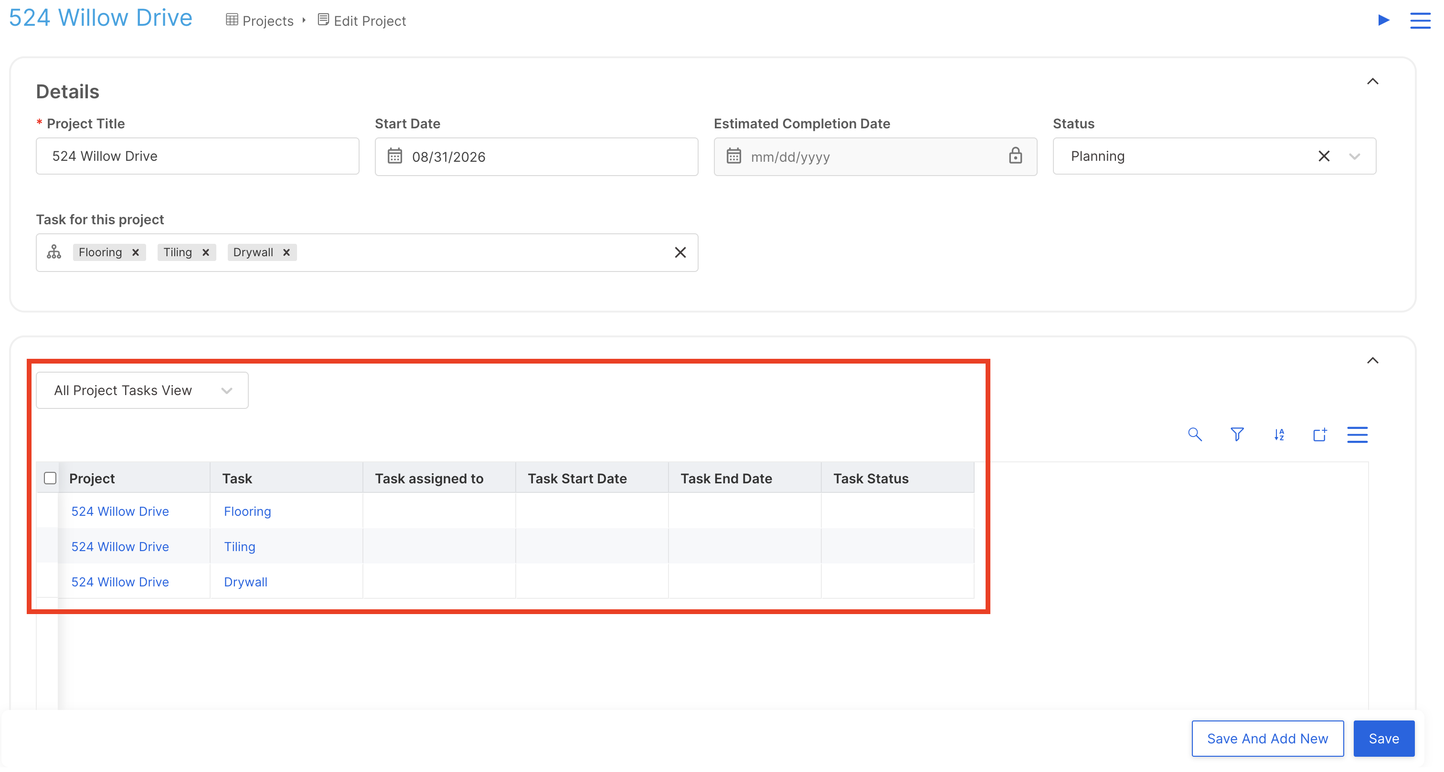Click the Task Status column header
Viewport: 1444px width, 772px height.
pyautogui.click(x=897, y=478)
